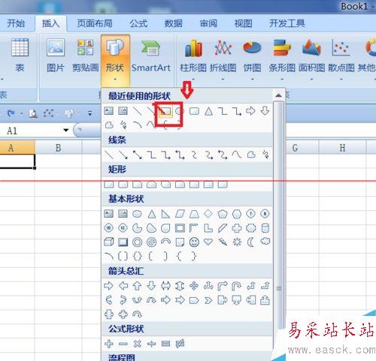Select the donut ring shape

tap(137, 242)
